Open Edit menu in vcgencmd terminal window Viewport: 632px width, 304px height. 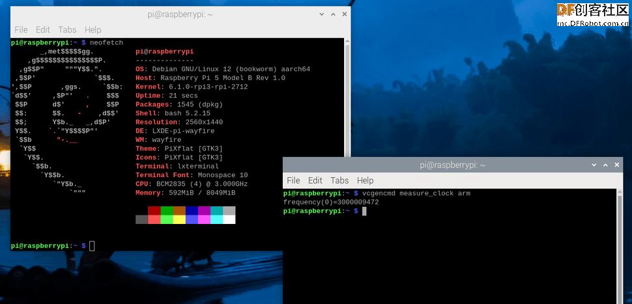point(315,180)
